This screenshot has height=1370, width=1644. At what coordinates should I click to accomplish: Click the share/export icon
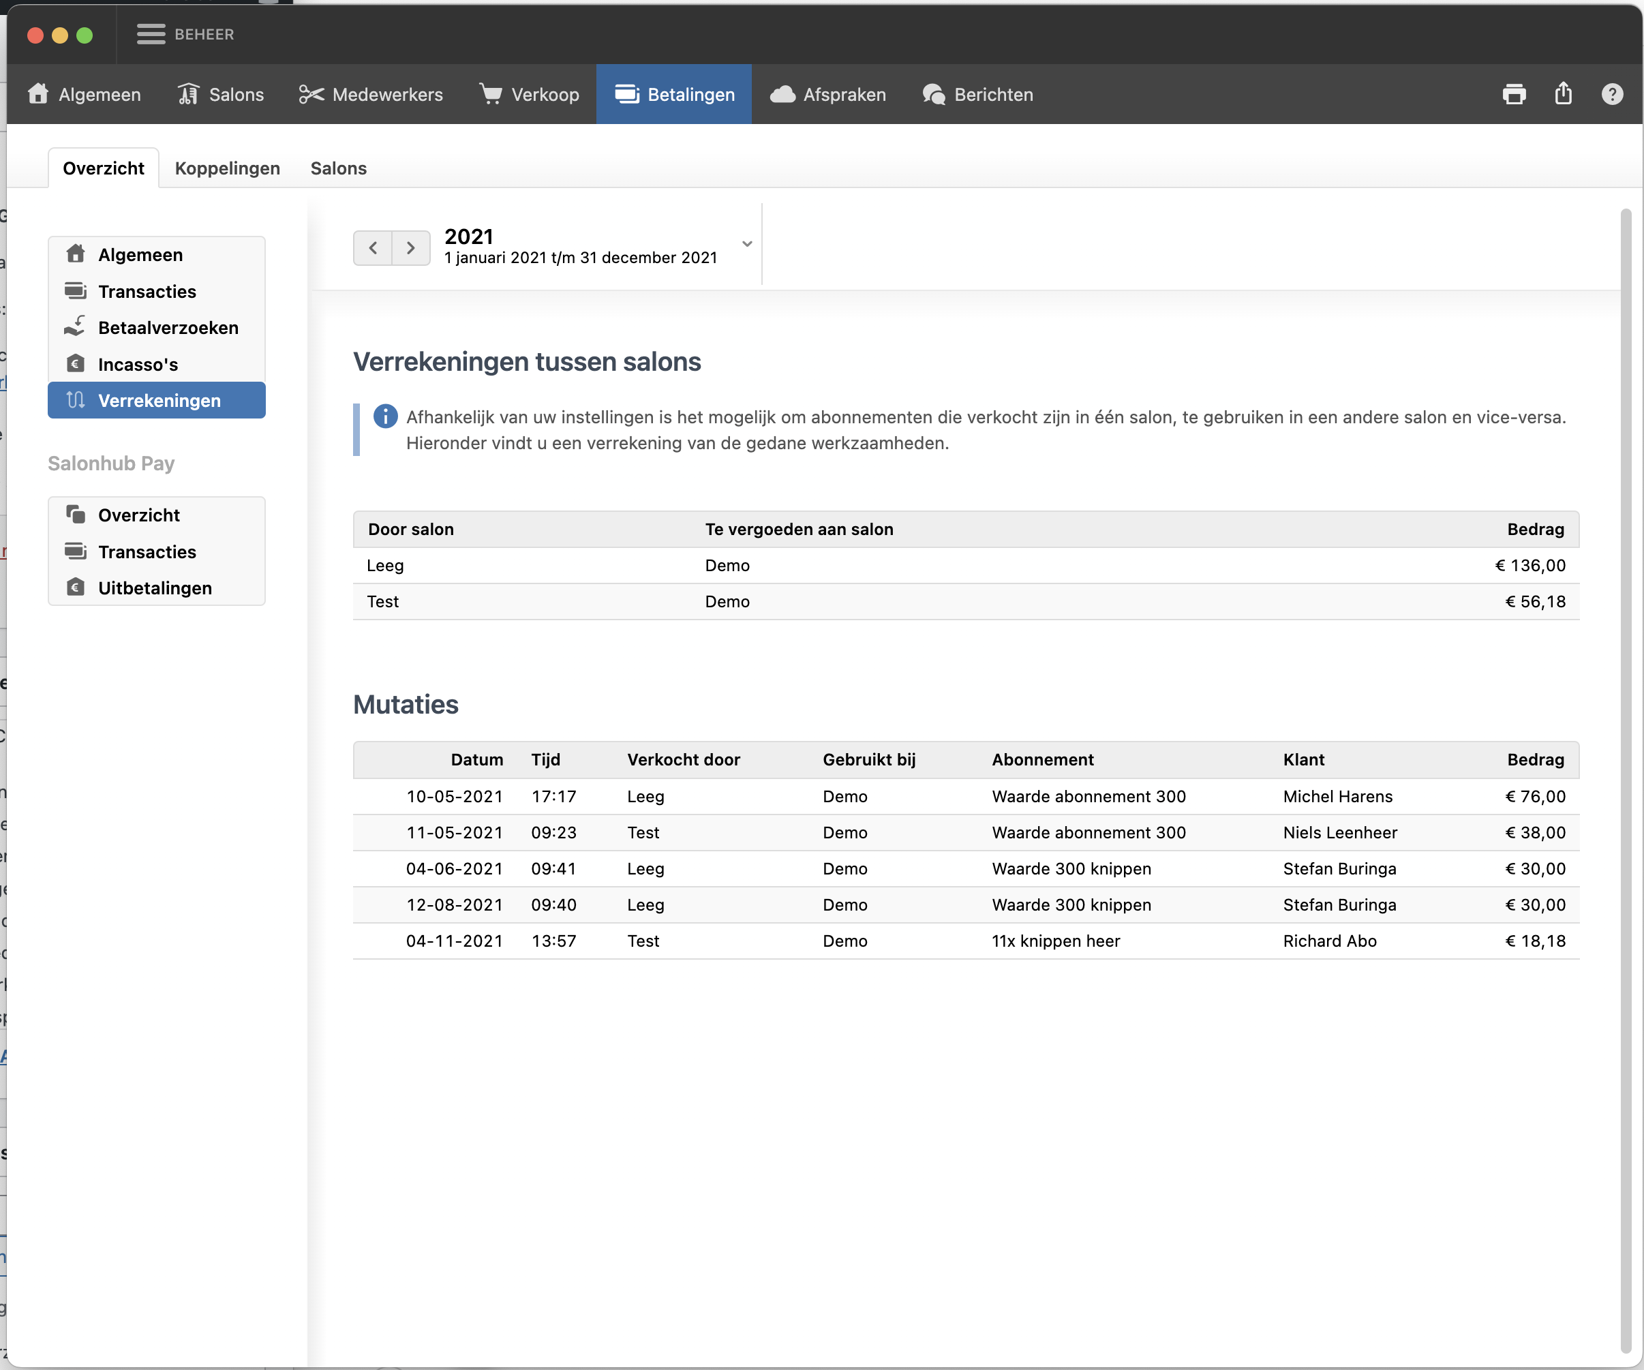(1563, 94)
